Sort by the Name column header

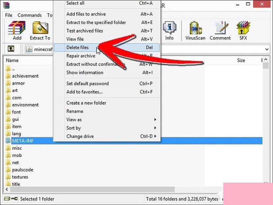pyautogui.click(x=12, y=60)
